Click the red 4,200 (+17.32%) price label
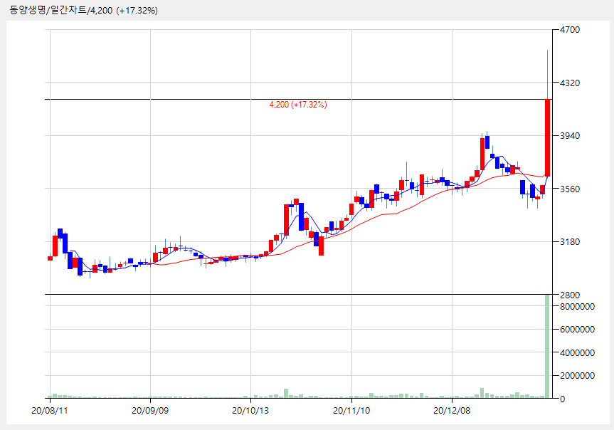The width and height of the screenshot is (614, 430). (298, 105)
